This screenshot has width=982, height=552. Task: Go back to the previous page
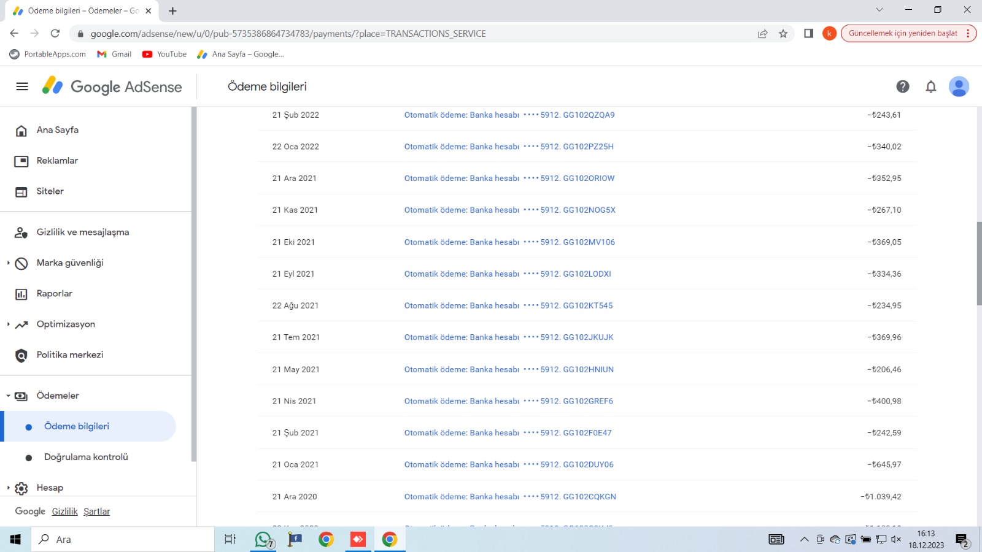pos(14,34)
